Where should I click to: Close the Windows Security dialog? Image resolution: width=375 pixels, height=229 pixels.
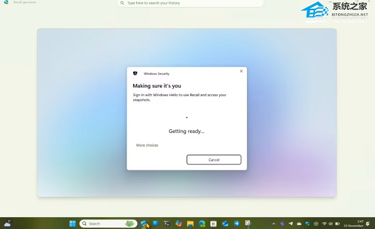pos(241,71)
